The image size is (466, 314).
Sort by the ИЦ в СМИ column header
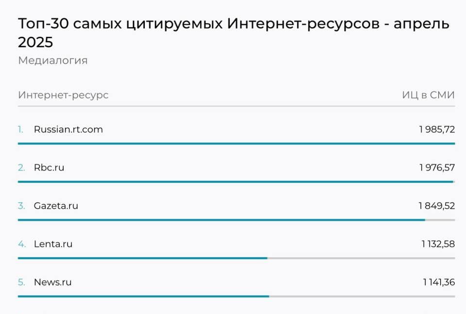[428, 95]
